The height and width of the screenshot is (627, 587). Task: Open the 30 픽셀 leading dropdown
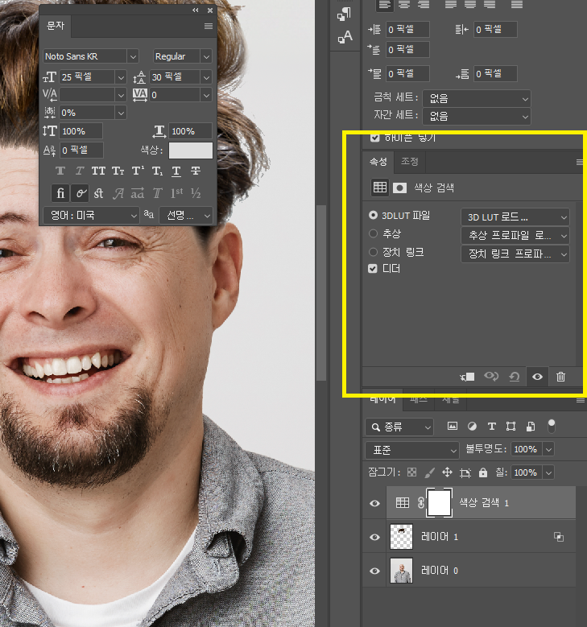[206, 76]
